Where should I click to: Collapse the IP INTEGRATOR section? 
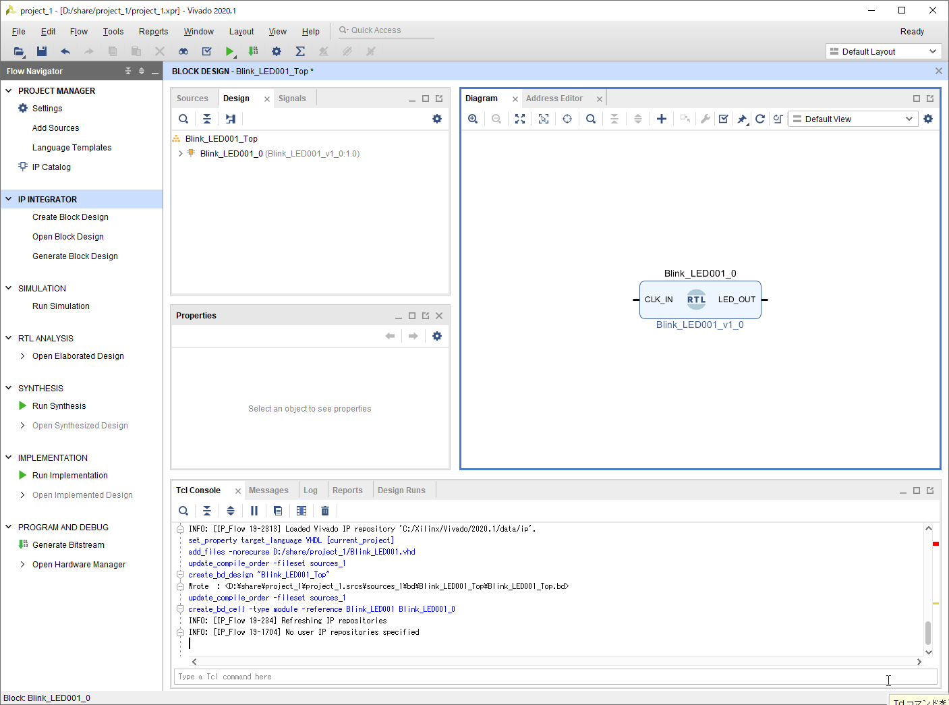pyautogui.click(x=9, y=199)
